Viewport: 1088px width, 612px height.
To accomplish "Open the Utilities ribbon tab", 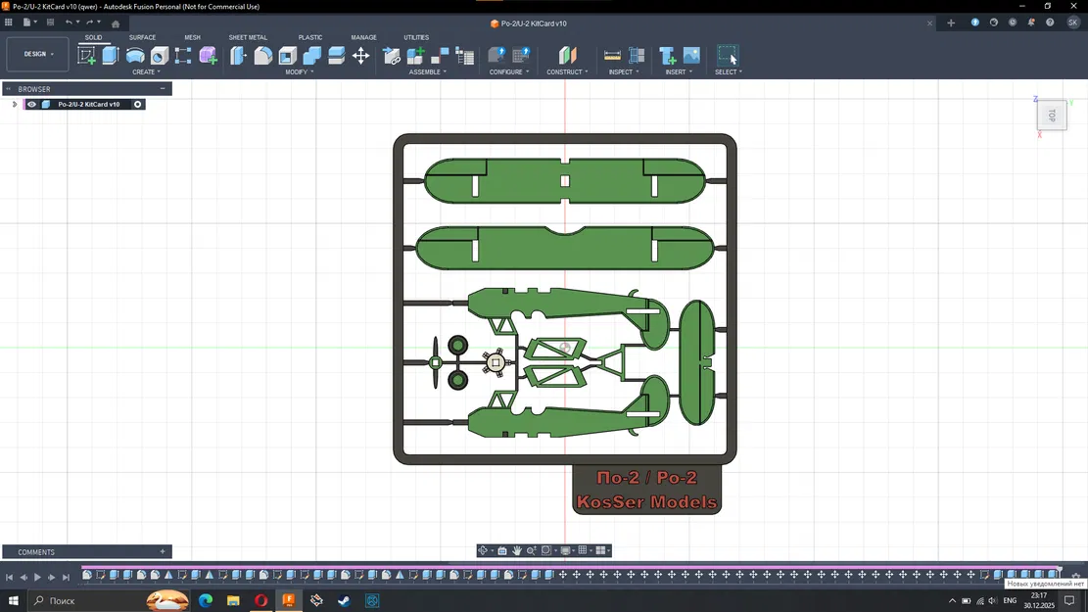I will tap(416, 37).
